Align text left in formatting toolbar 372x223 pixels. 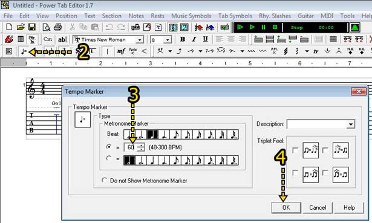(219, 39)
